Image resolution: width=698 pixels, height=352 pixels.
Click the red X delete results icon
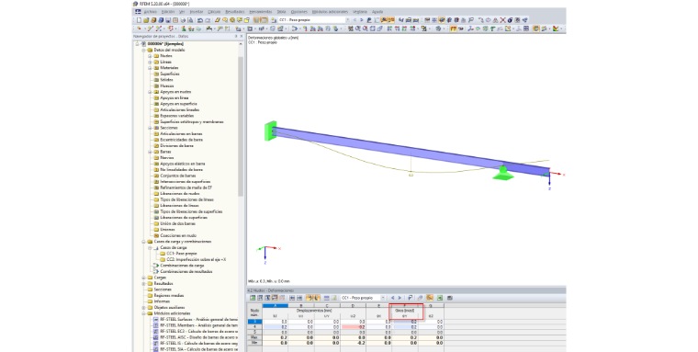(502, 20)
